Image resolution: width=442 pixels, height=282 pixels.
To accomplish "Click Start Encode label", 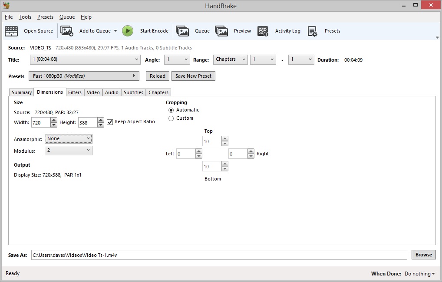I will pyautogui.click(x=154, y=31).
